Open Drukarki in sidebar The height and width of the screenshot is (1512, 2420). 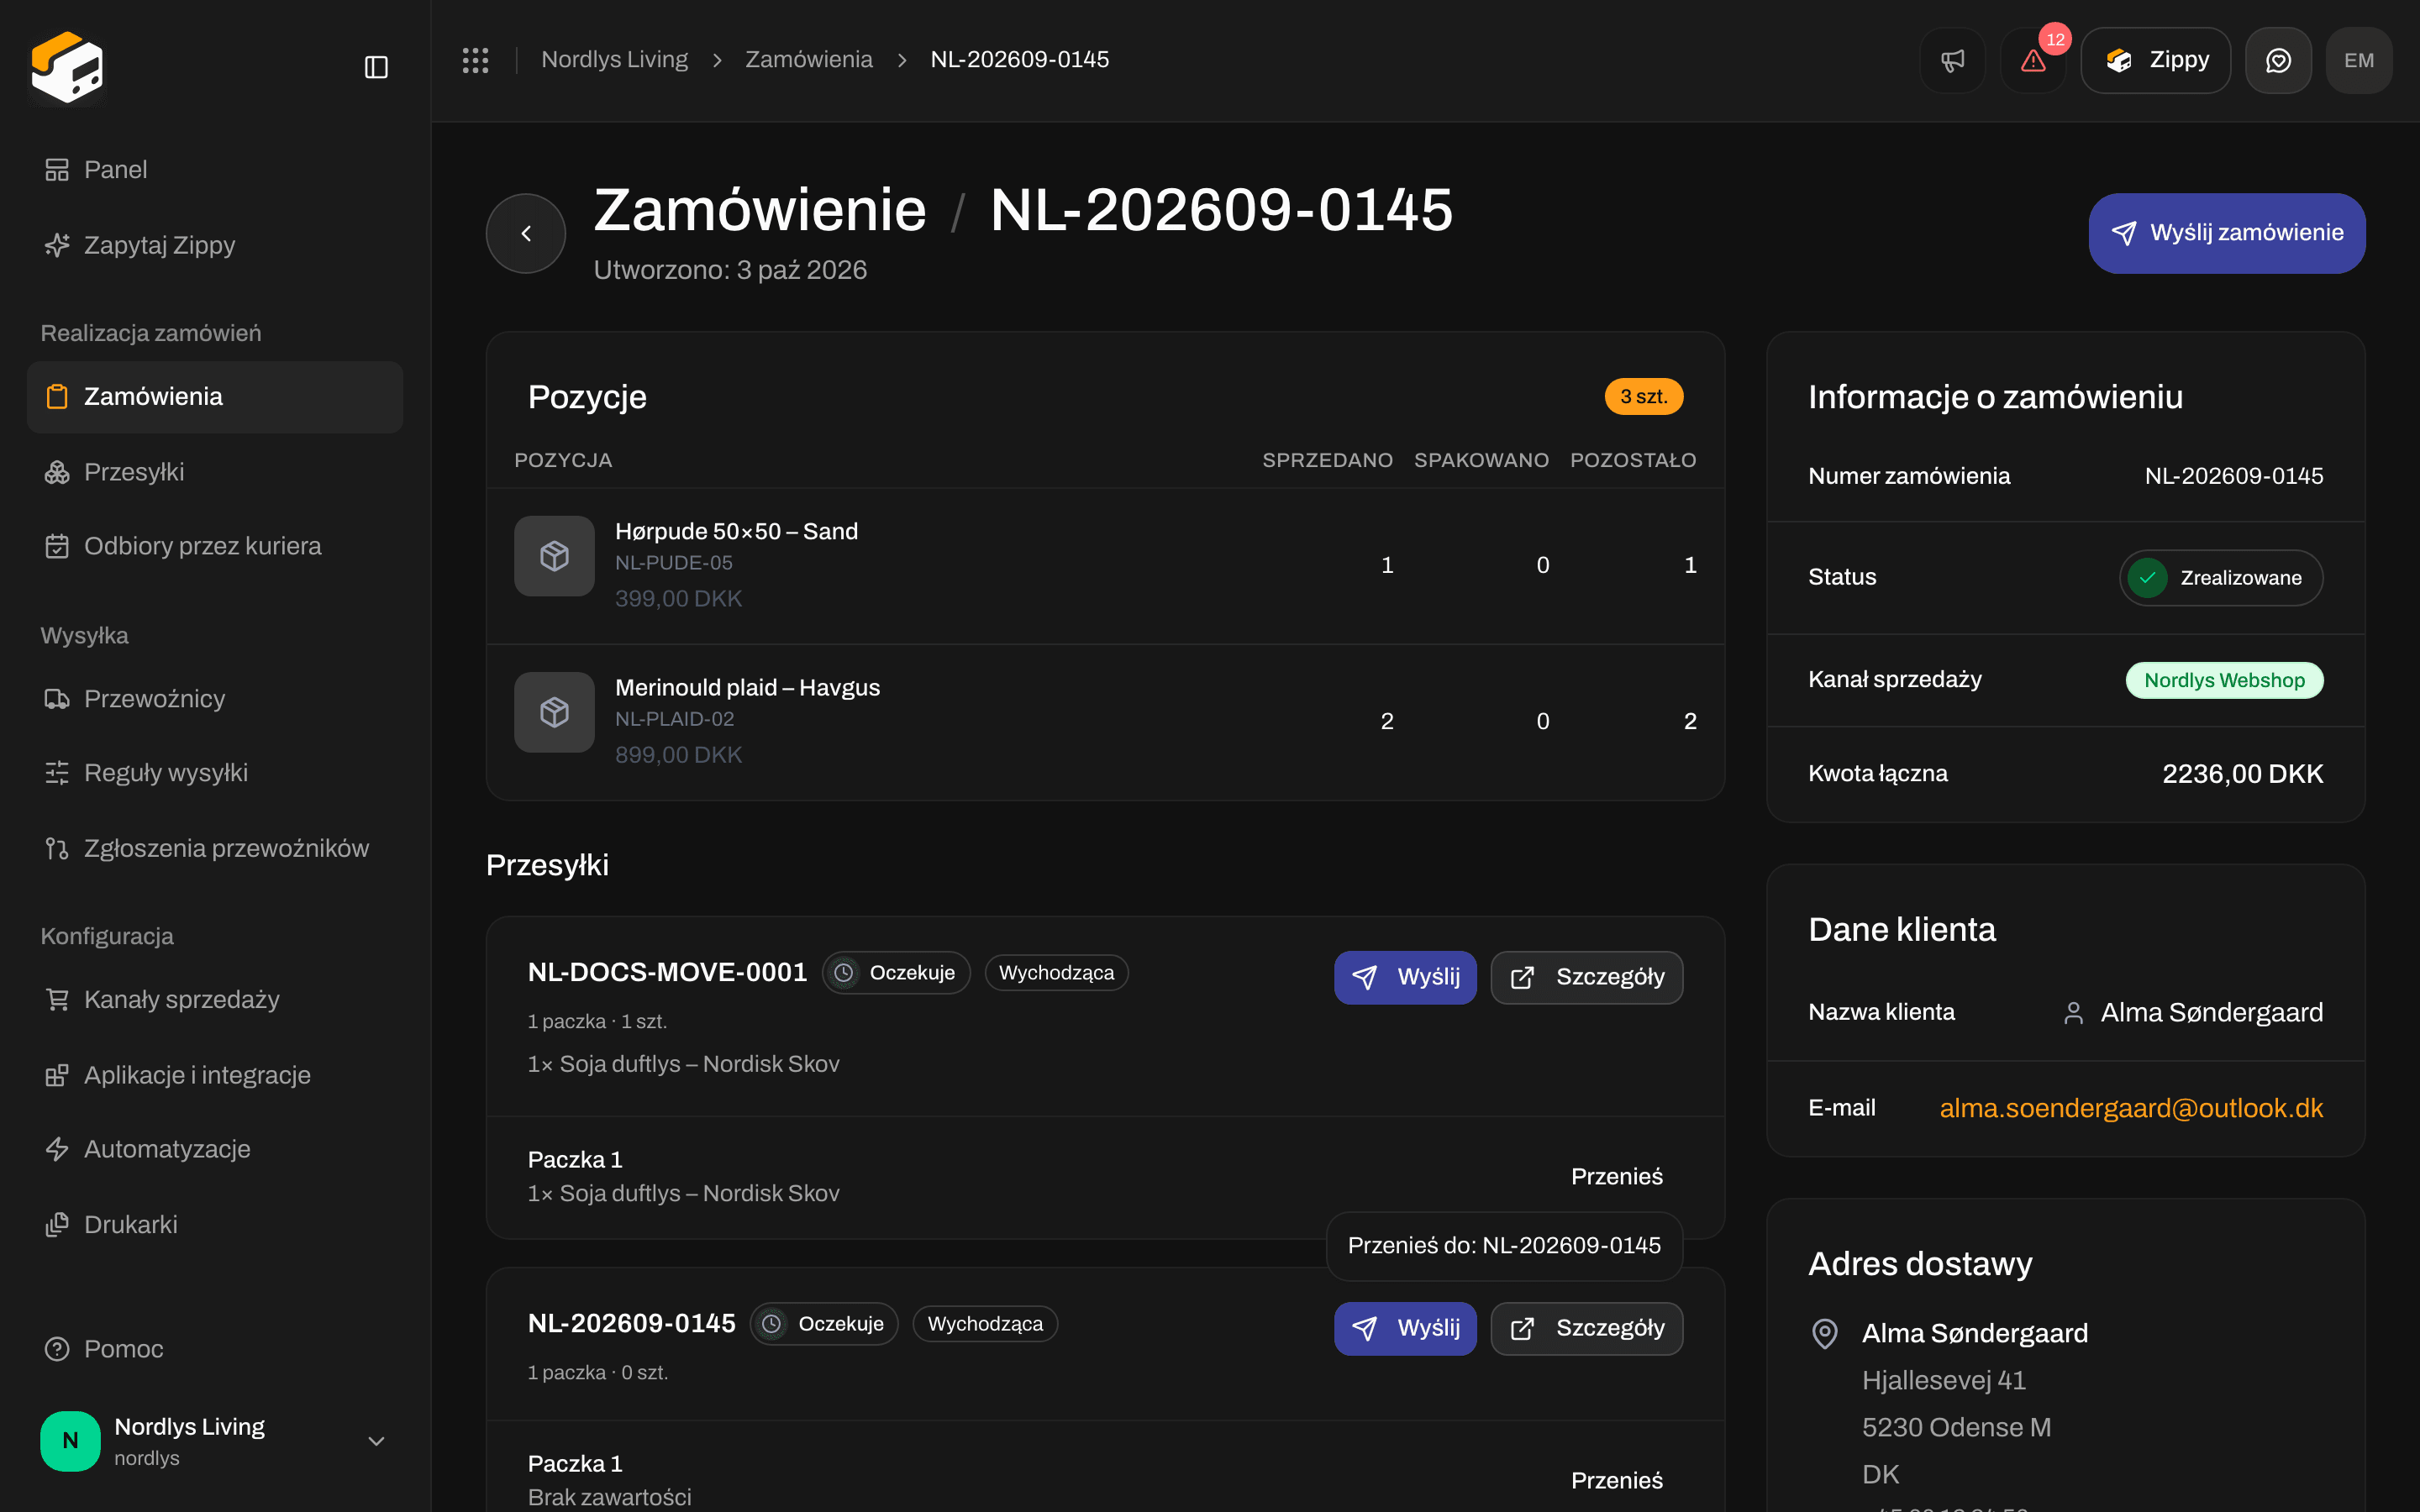coord(215,1225)
